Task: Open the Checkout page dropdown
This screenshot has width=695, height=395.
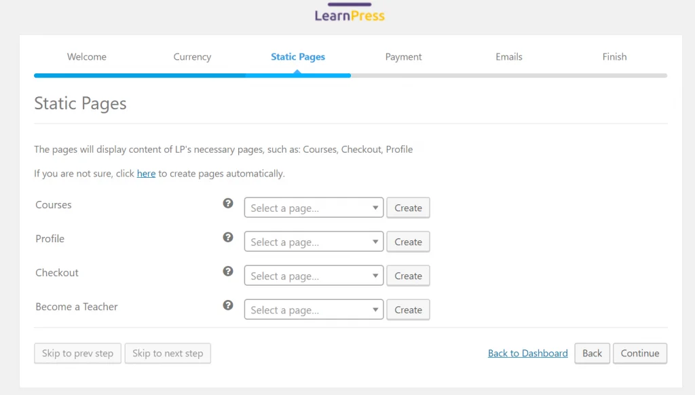Action: [x=314, y=276]
